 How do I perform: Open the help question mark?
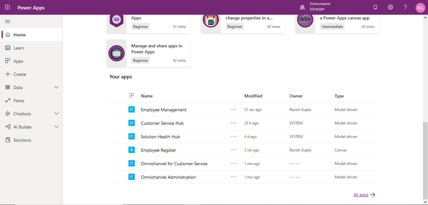click(x=405, y=7)
